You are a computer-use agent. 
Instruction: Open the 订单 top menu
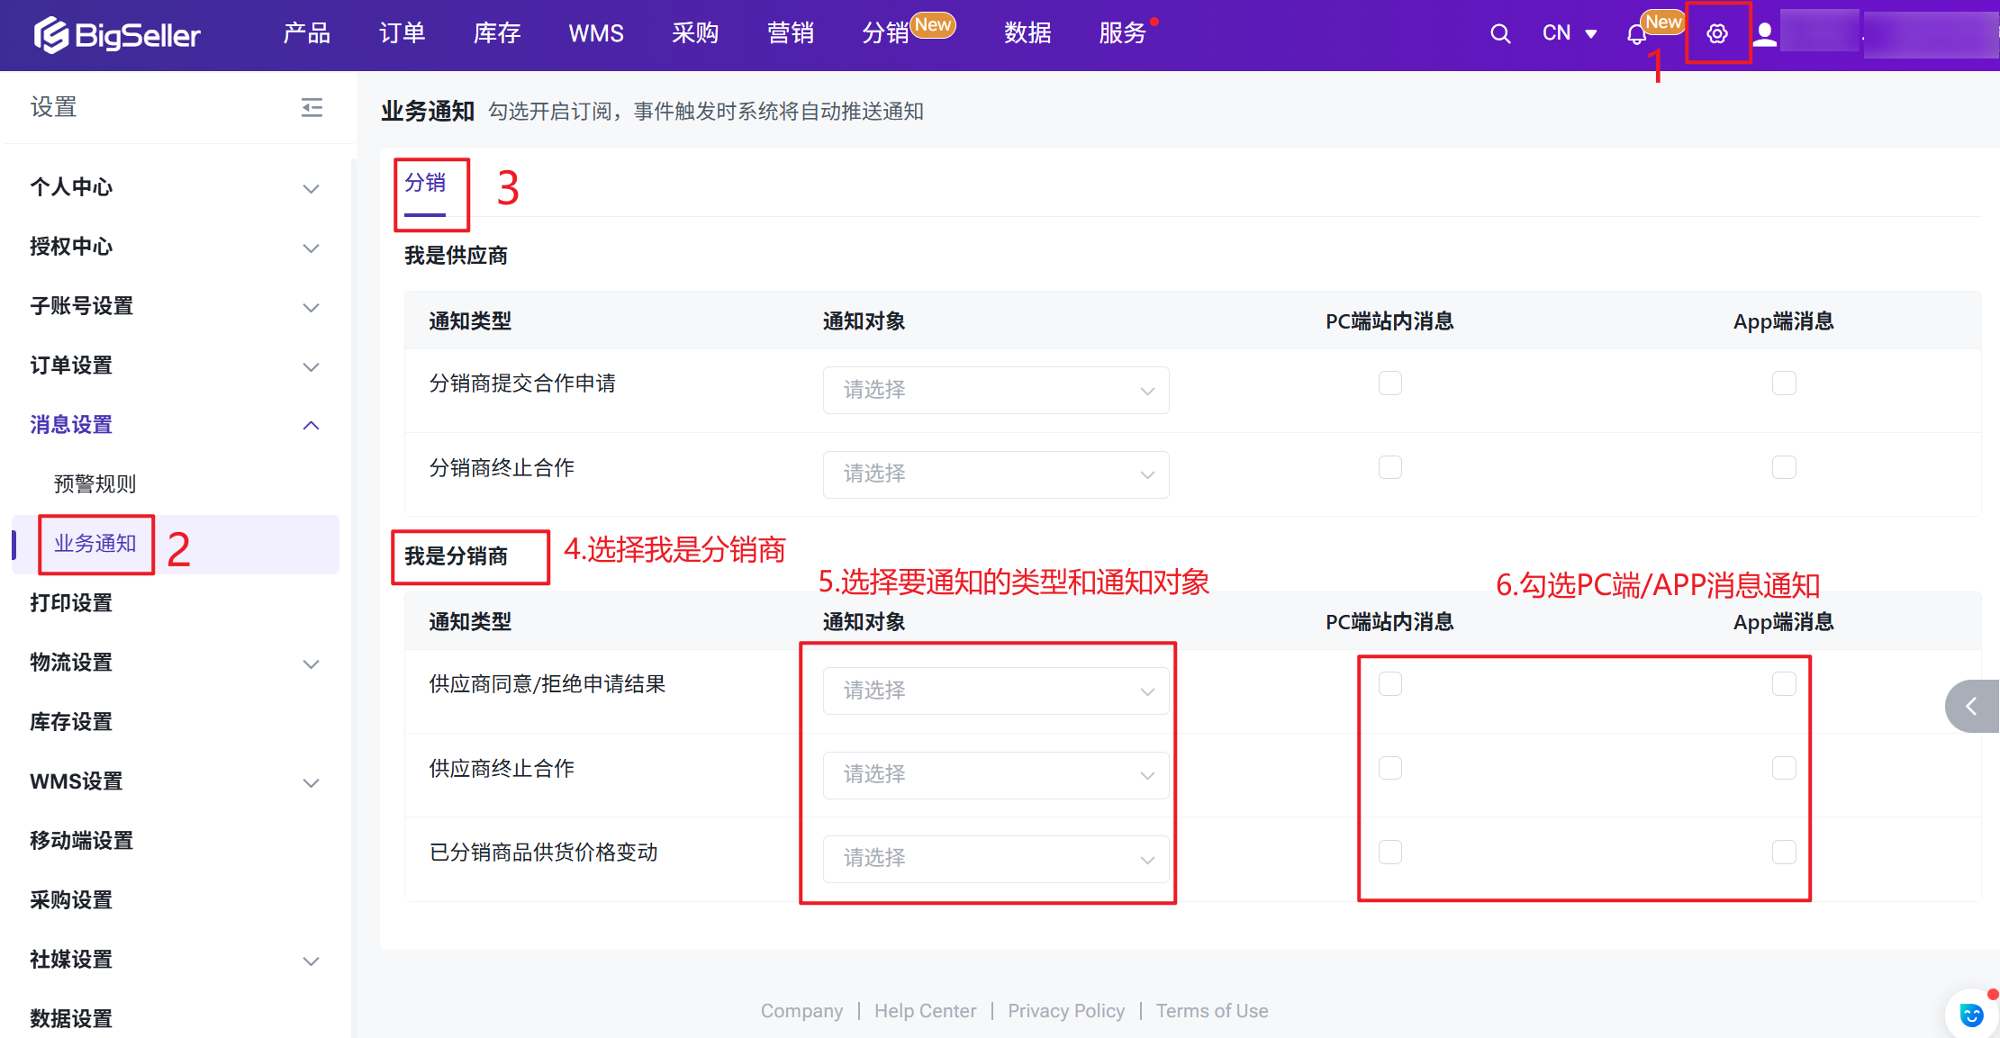pyautogui.click(x=402, y=34)
